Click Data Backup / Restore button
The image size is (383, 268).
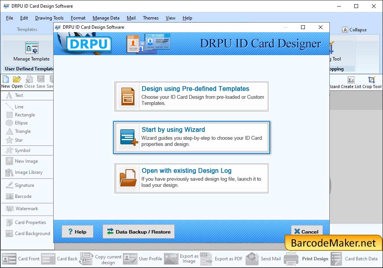[x=139, y=232]
